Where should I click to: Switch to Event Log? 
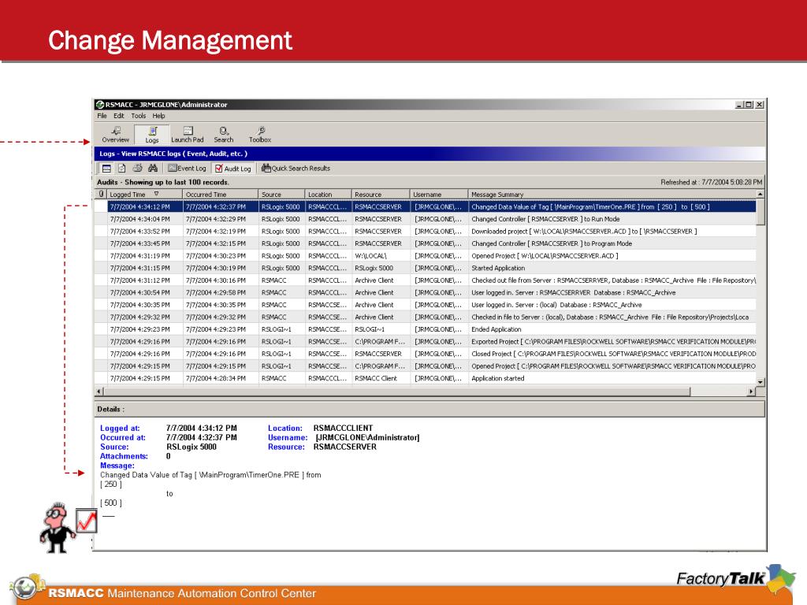click(188, 169)
